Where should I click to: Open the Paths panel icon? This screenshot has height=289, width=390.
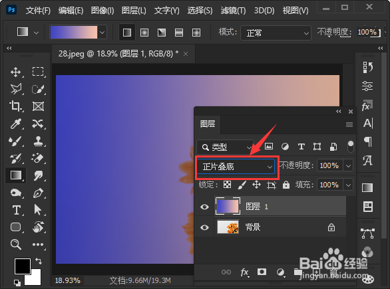[x=367, y=234]
